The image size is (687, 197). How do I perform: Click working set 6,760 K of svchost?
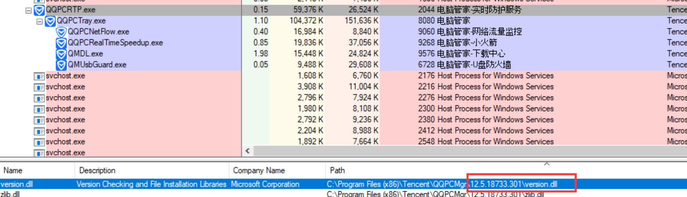click(x=365, y=76)
